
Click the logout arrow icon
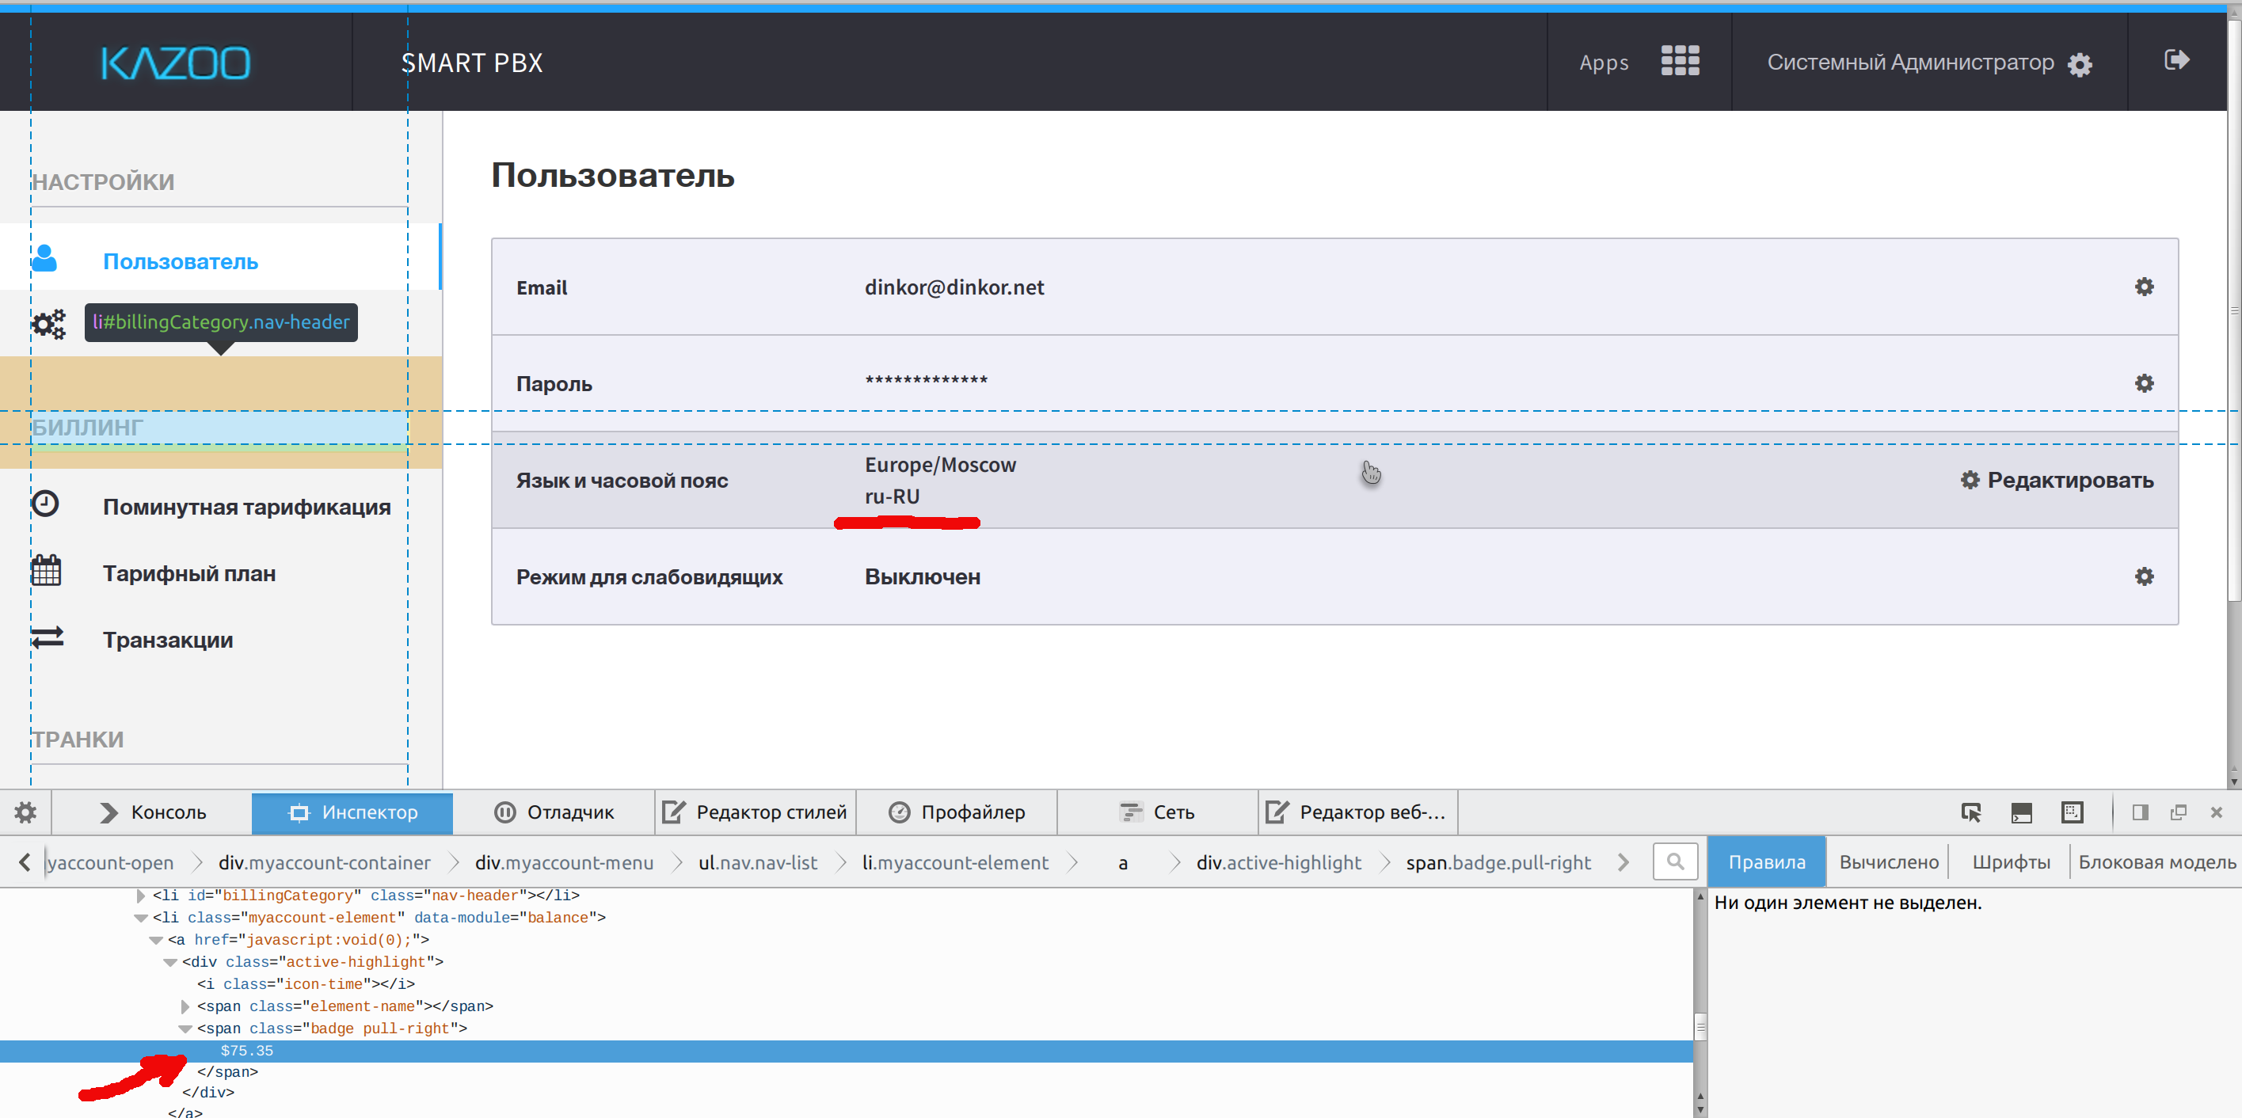click(2175, 60)
